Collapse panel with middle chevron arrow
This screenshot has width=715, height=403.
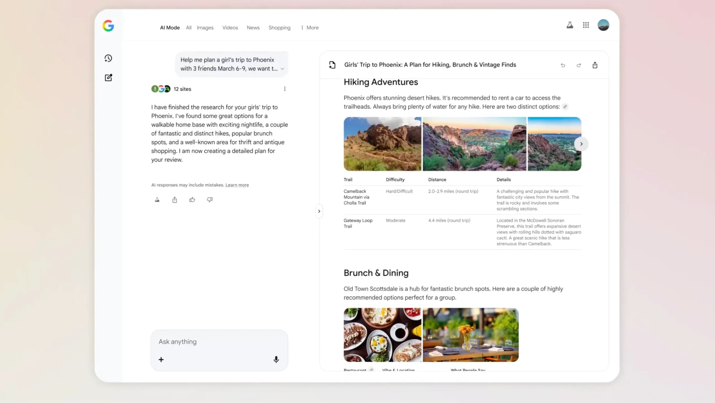point(319,211)
